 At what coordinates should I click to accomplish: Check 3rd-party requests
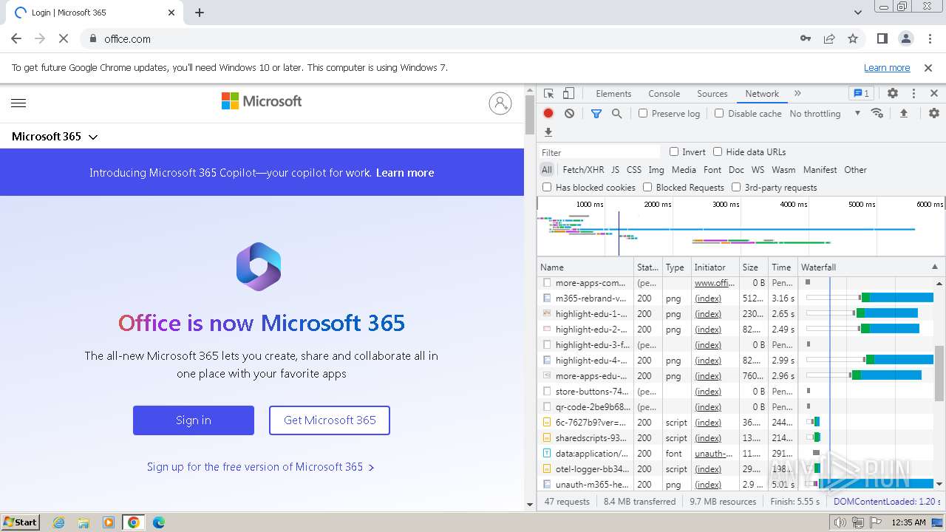point(736,187)
